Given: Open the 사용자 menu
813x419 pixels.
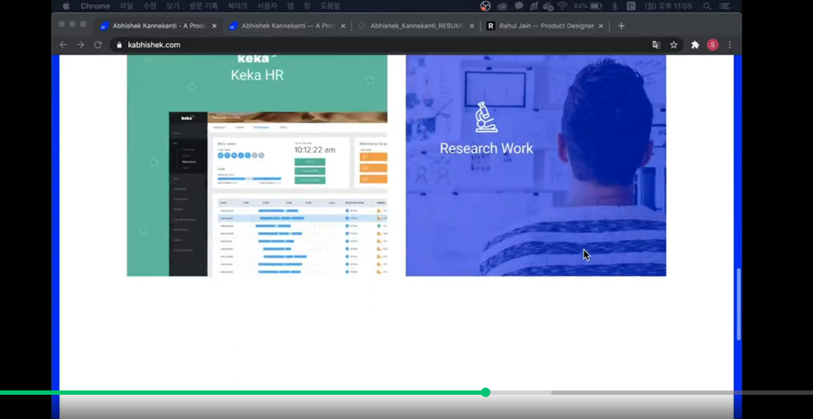Looking at the screenshot, I should (x=267, y=6).
